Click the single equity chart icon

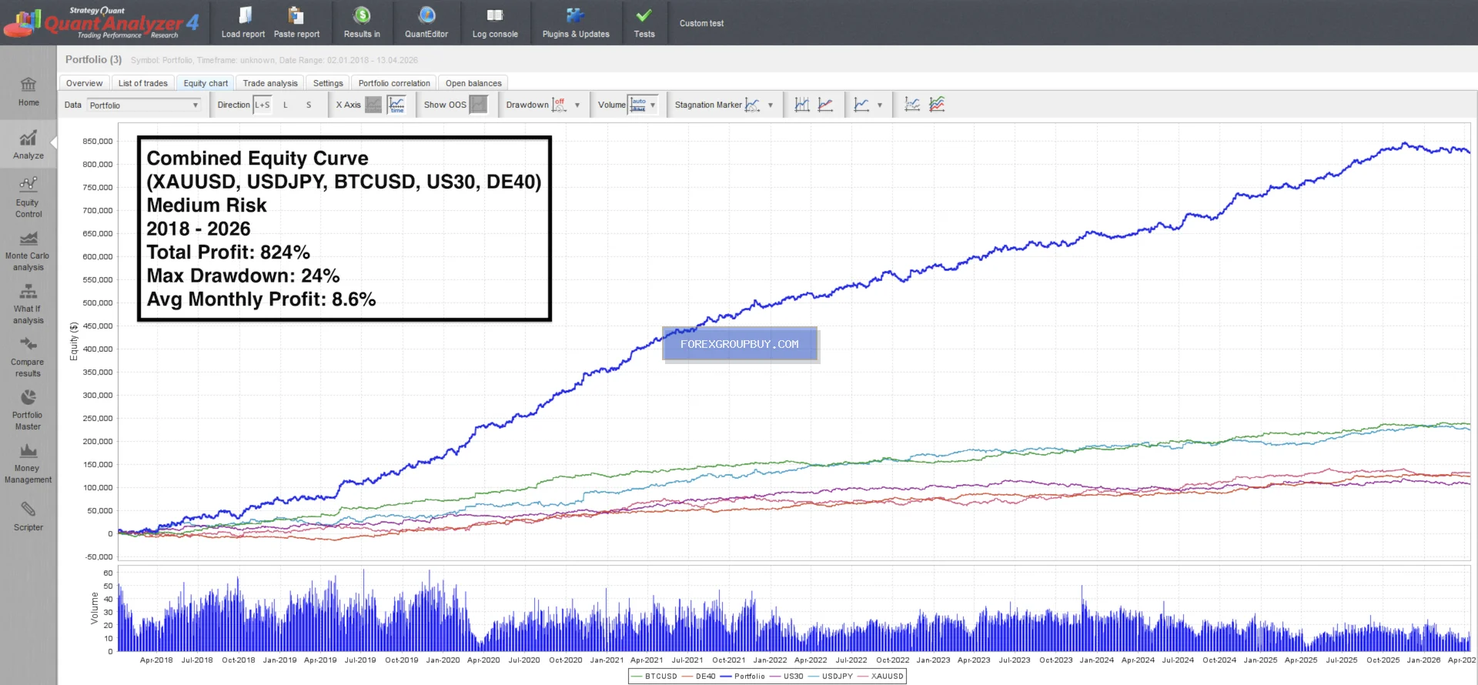coord(912,105)
